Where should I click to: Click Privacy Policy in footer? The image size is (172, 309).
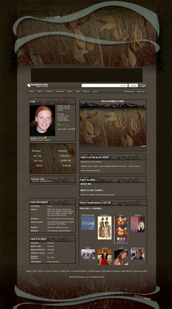point(52,271)
